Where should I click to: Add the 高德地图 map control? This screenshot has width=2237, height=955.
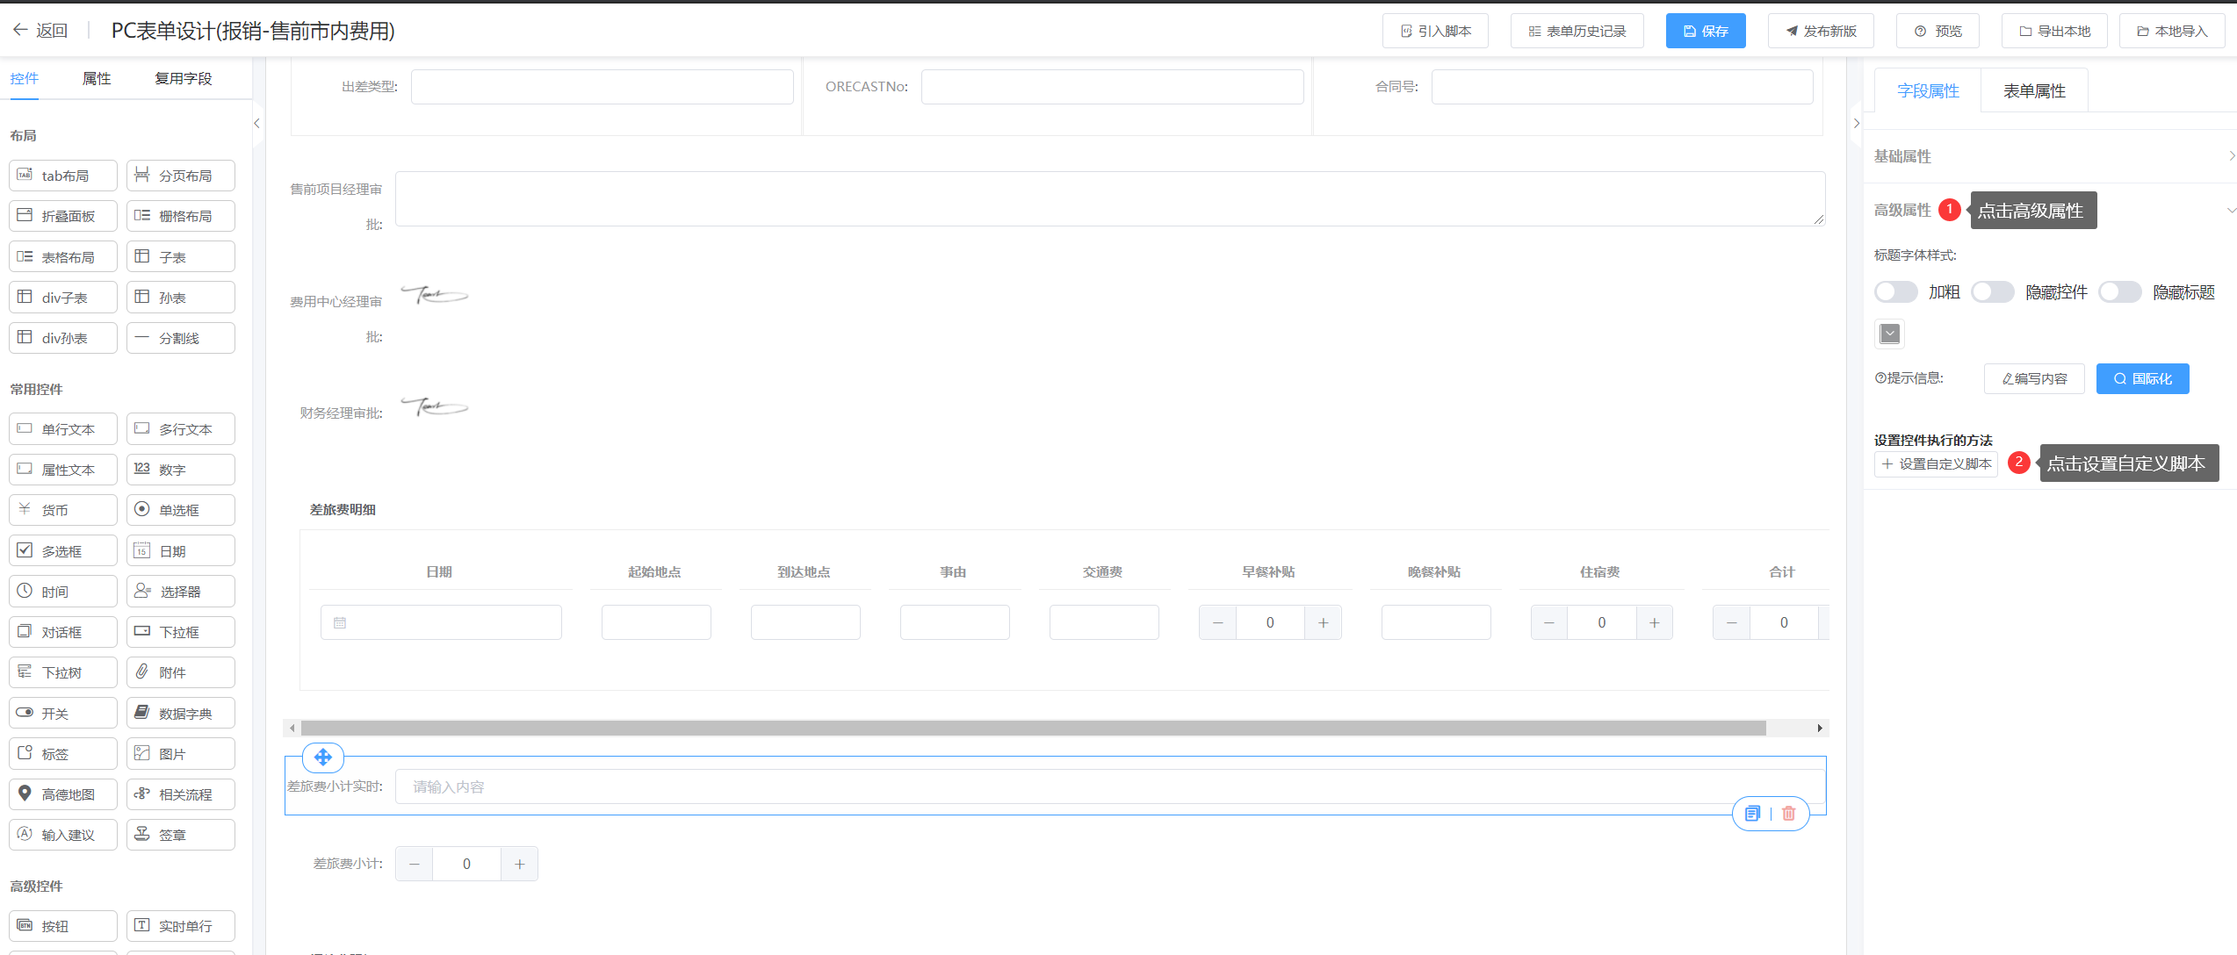(x=63, y=794)
